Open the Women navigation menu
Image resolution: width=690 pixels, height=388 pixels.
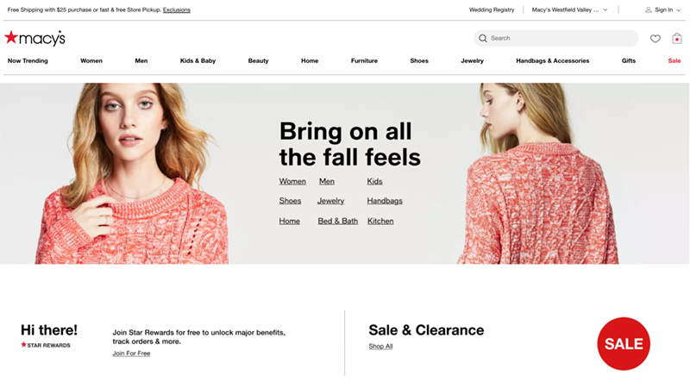(91, 61)
